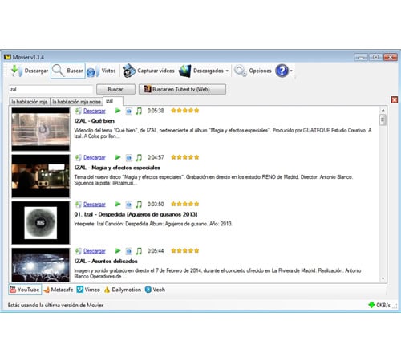Click the blue help question mark icon

coord(282,71)
